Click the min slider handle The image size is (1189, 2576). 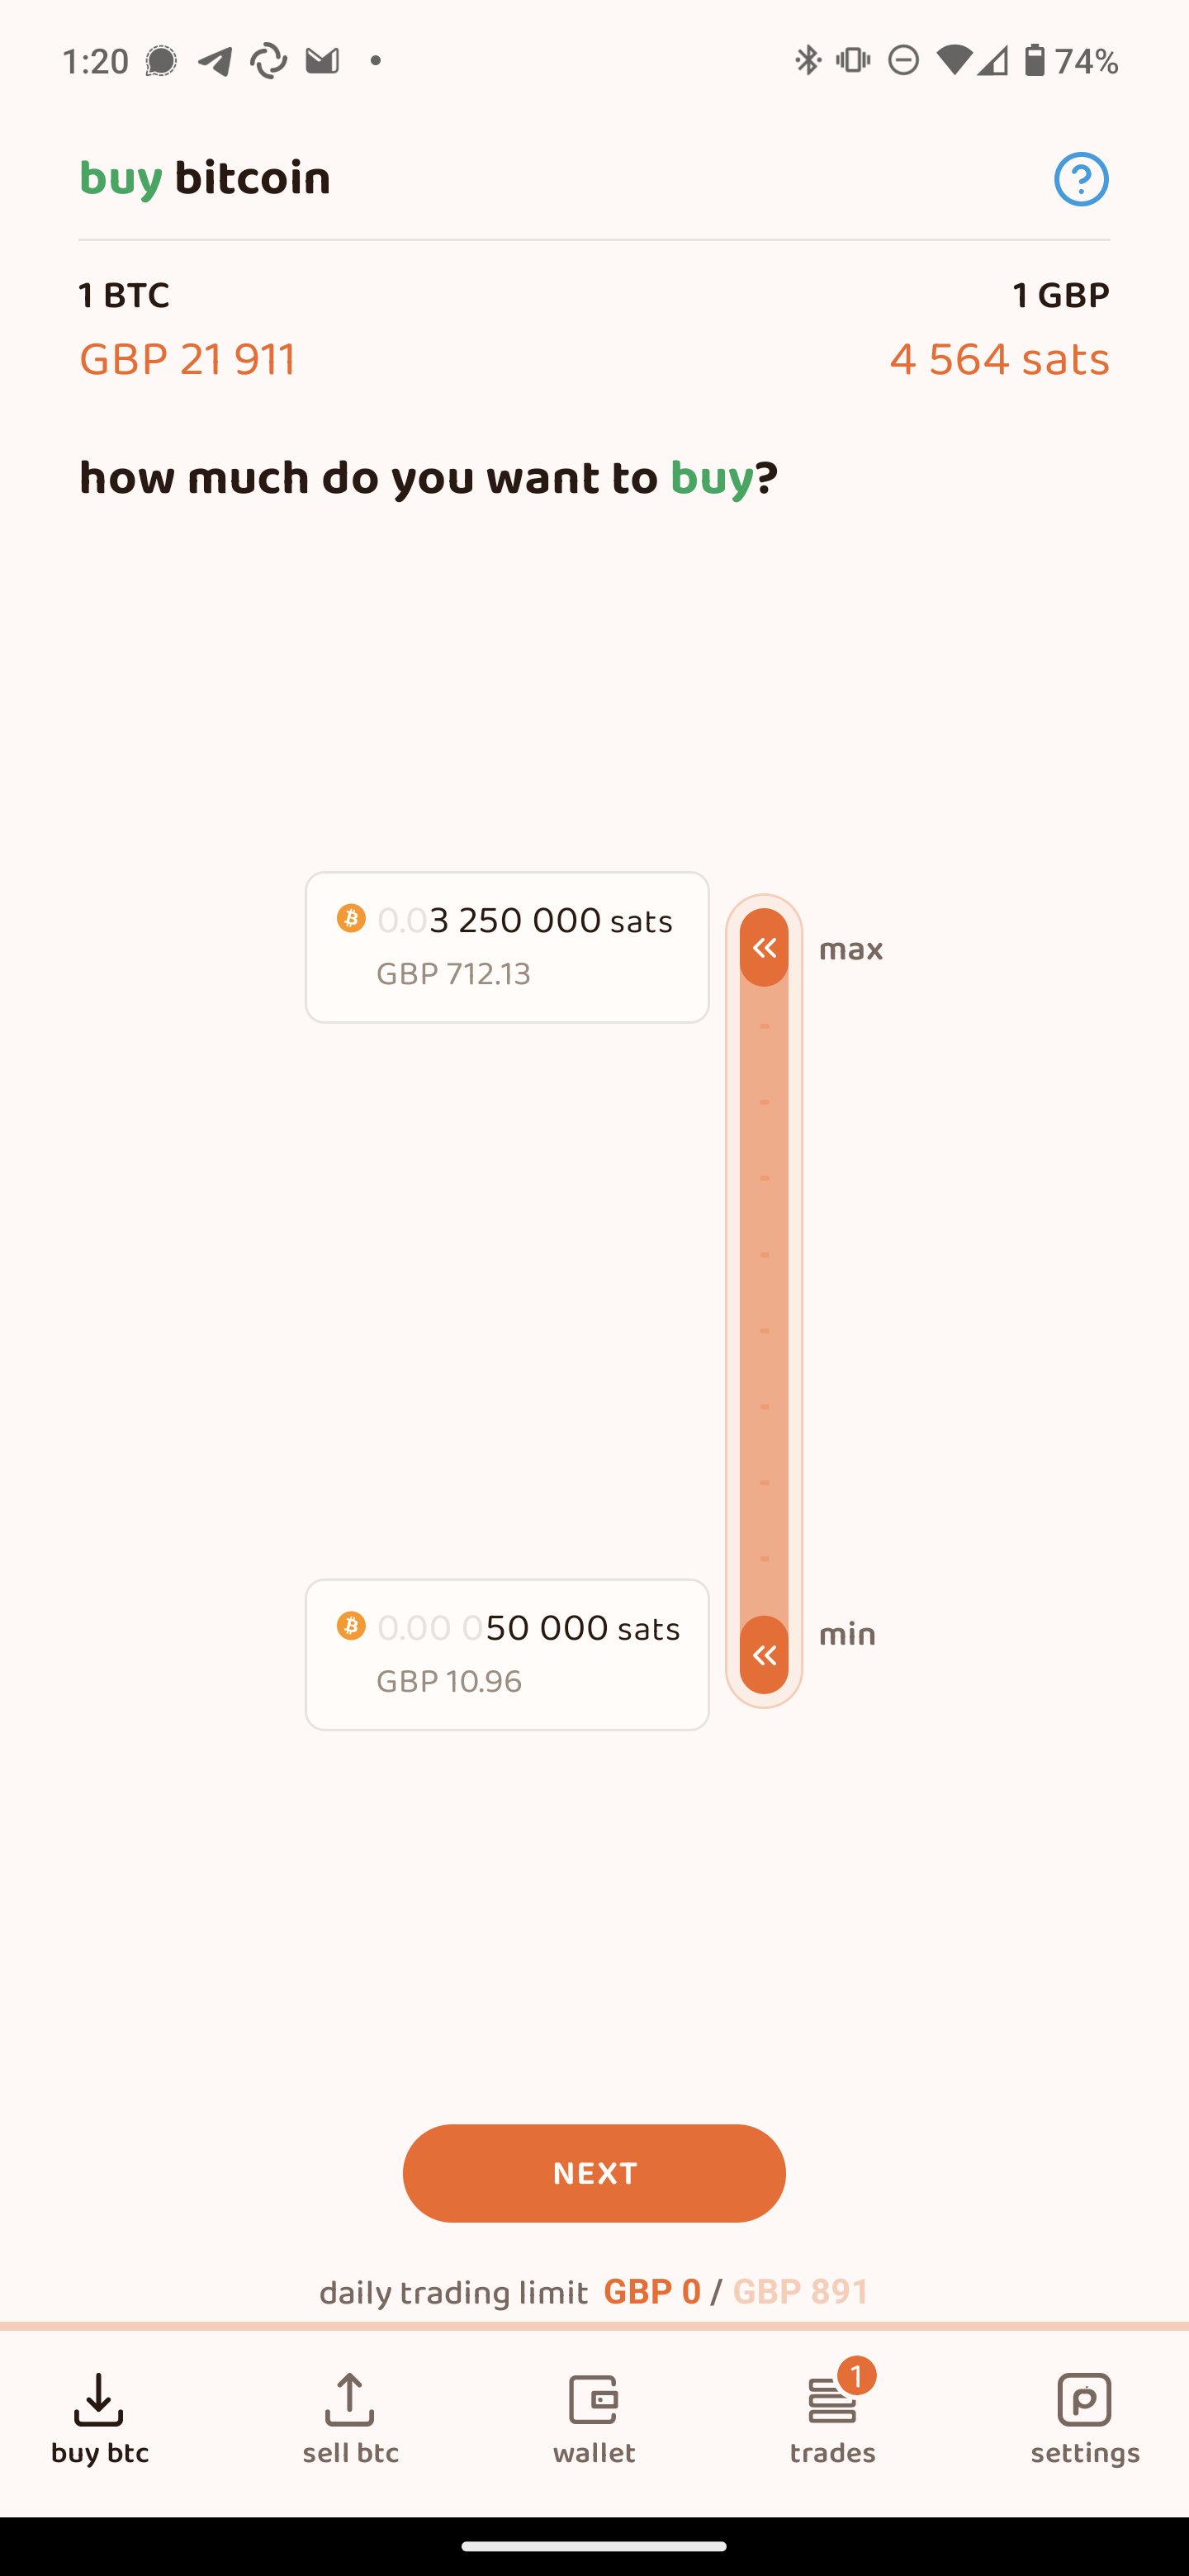[x=764, y=1655]
